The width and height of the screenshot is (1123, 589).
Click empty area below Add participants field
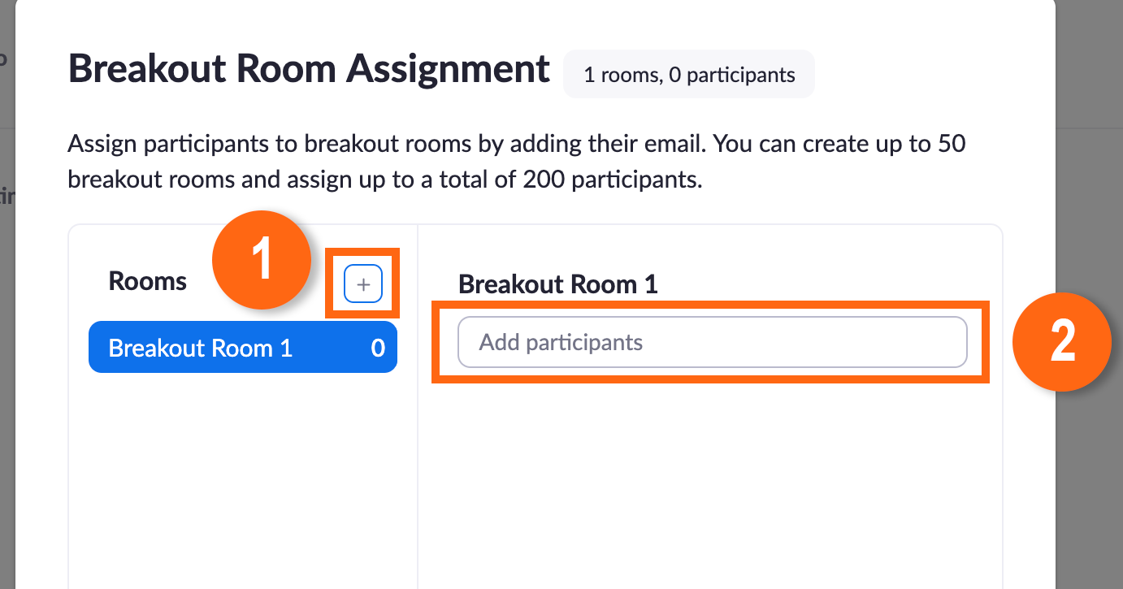712,479
